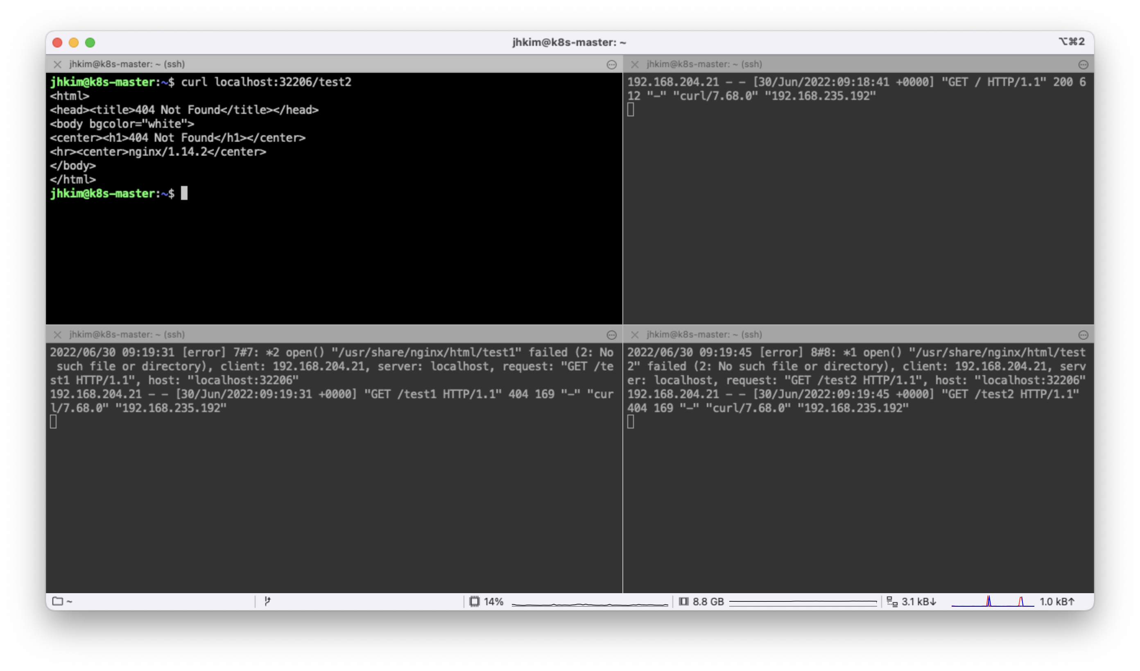Click the curl localhost:32206/test2 command
Image resolution: width=1140 pixels, height=671 pixels.
tap(266, 82)
